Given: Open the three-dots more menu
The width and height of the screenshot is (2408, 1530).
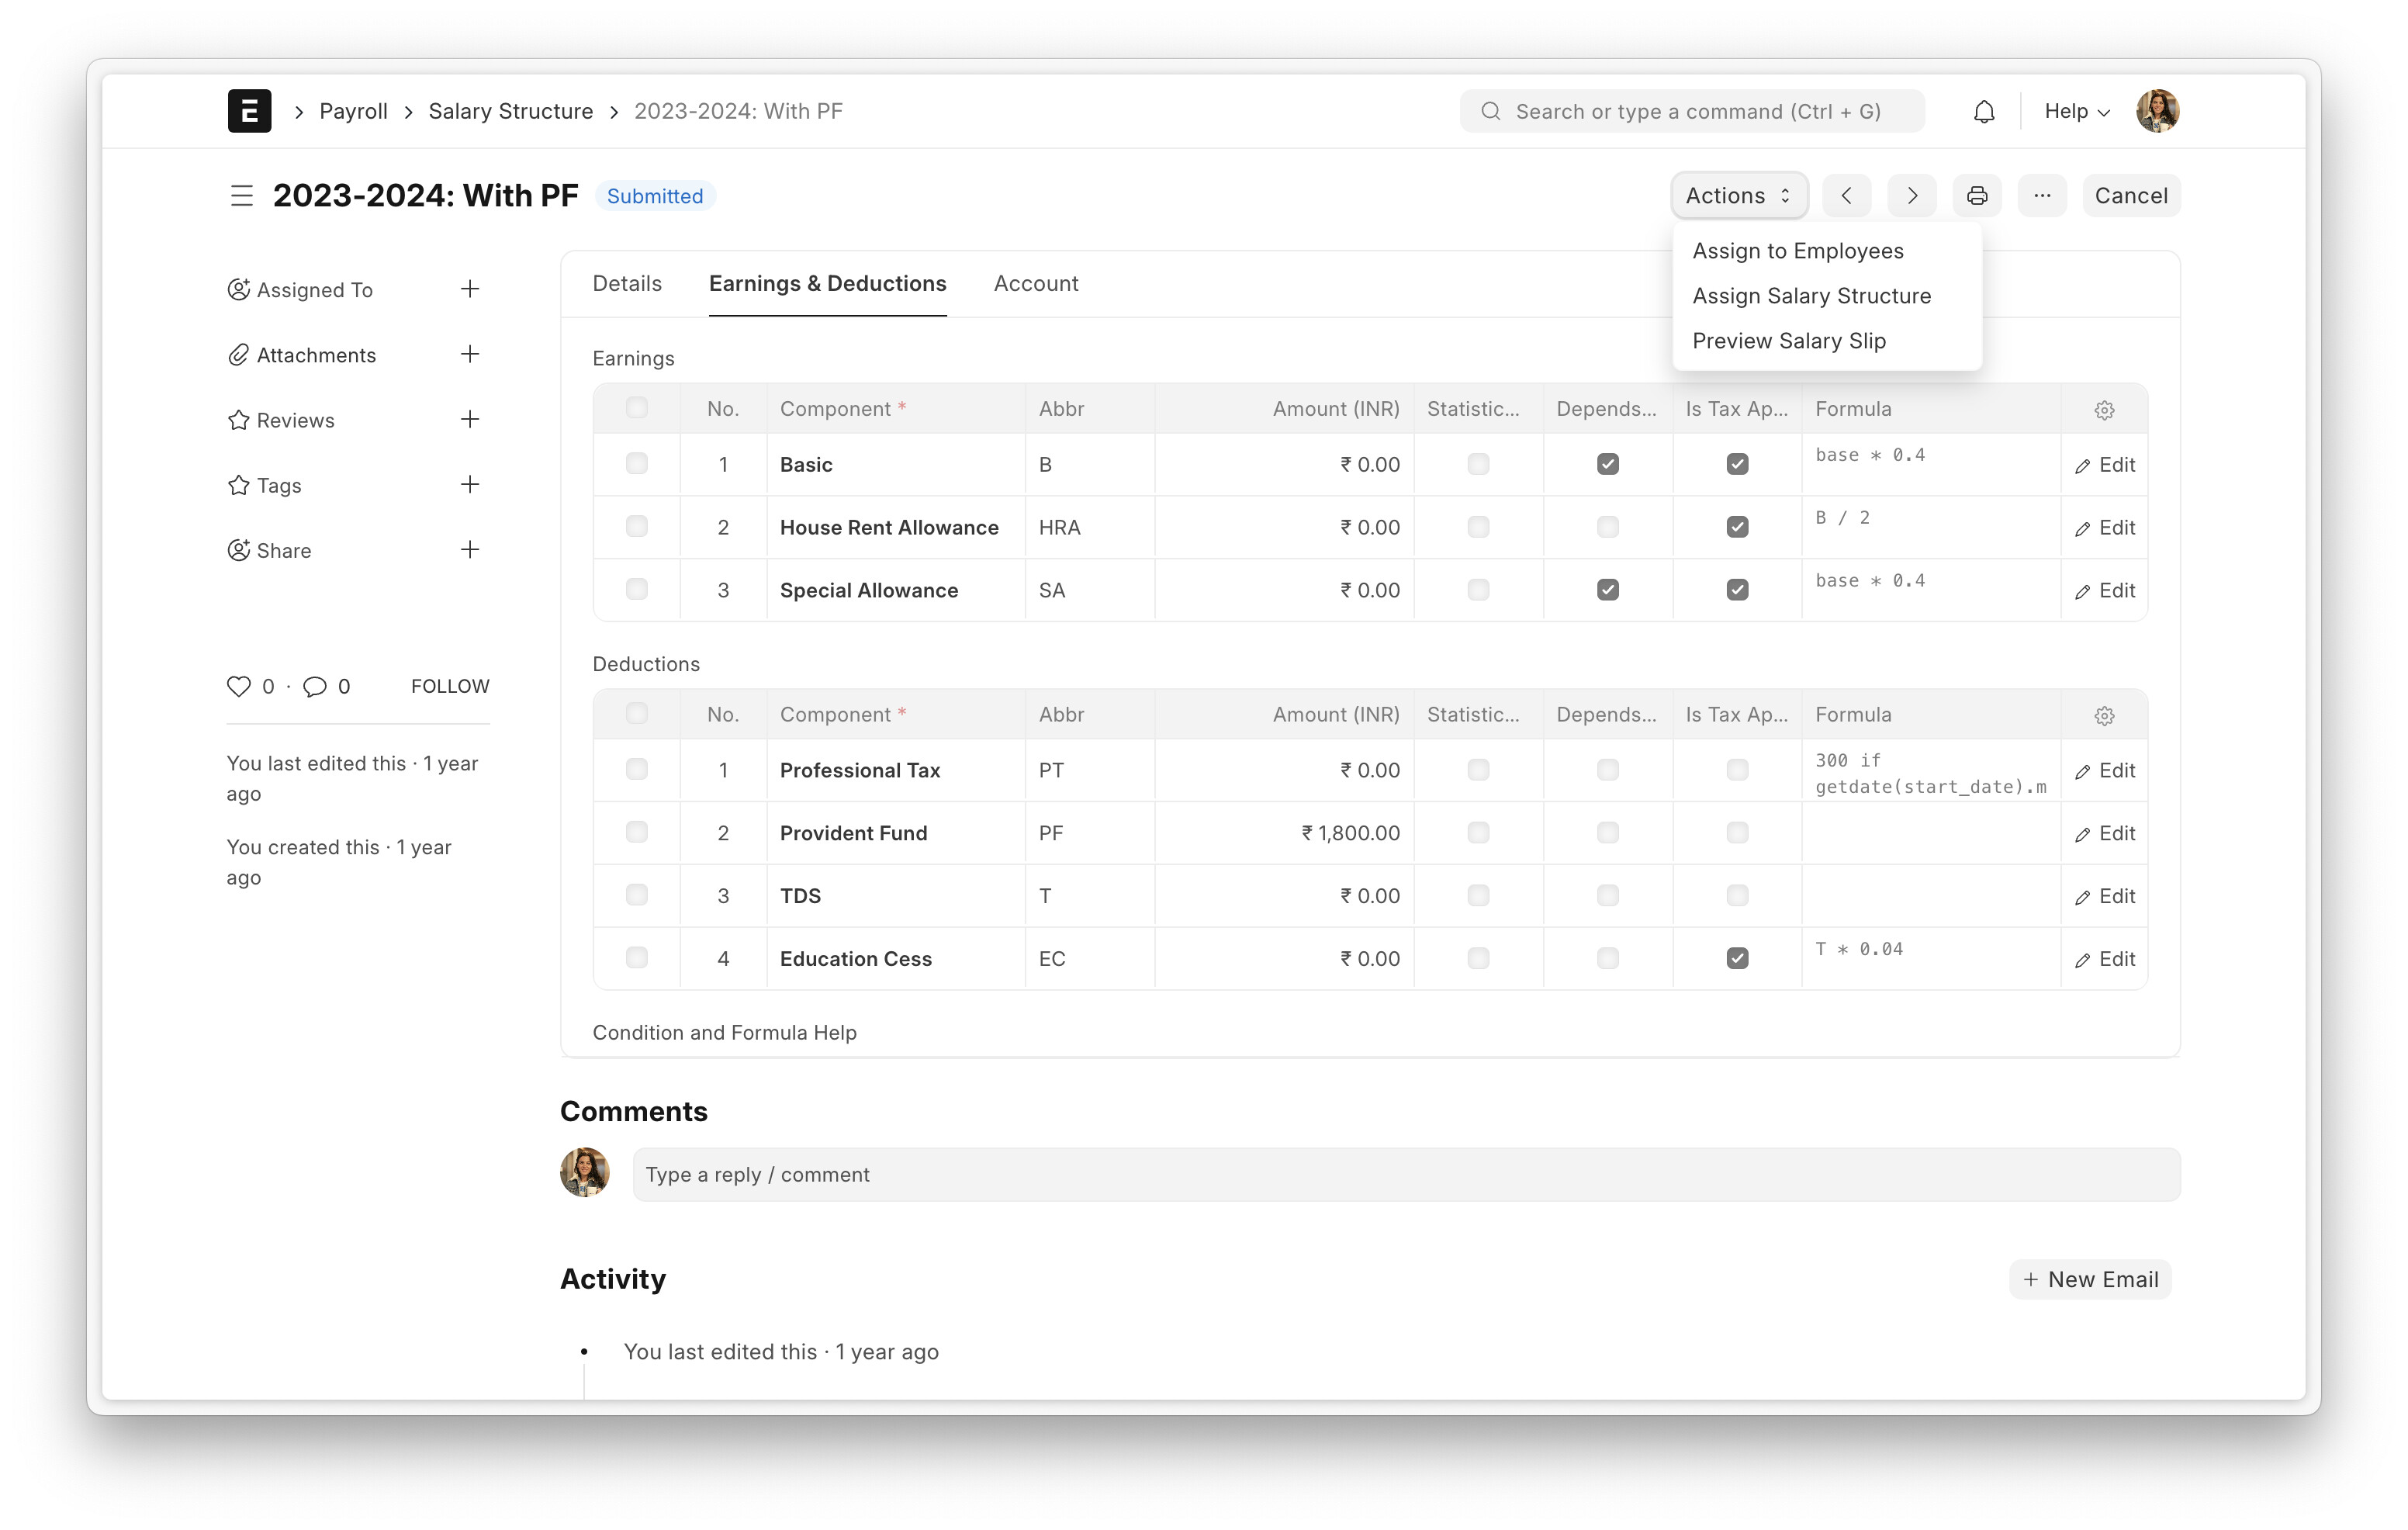Looking at the screenshot, I should coord(2042,196).
